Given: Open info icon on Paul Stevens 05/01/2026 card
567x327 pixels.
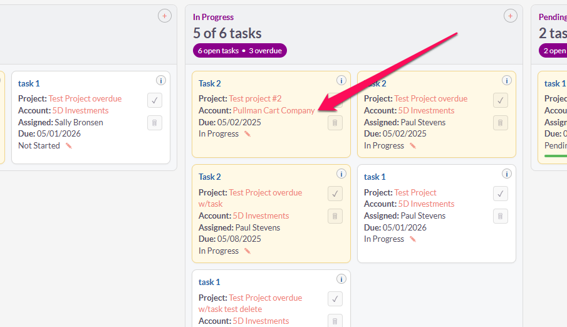Looking at the screenshot, I should point(507,174).
